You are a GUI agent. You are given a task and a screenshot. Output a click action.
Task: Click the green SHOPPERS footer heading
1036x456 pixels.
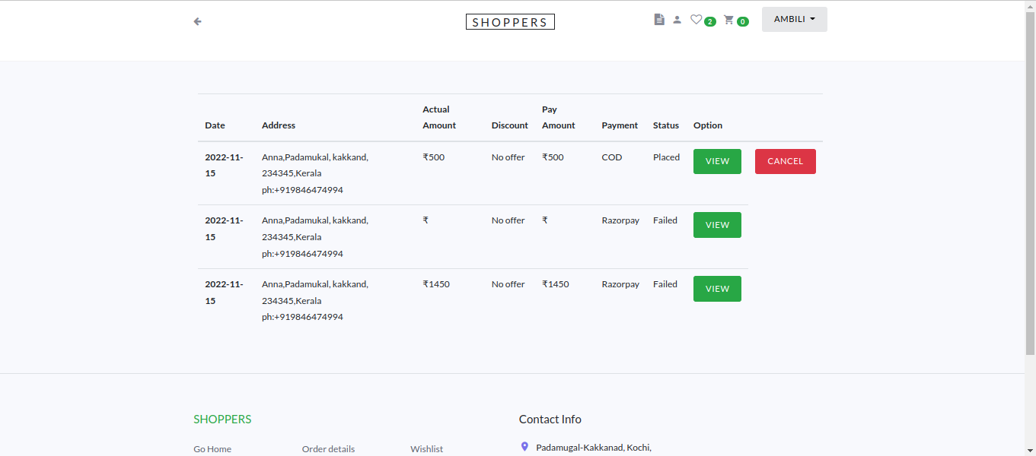point(222,419)
